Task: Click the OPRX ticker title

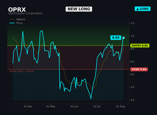Action: click(17, 10)
